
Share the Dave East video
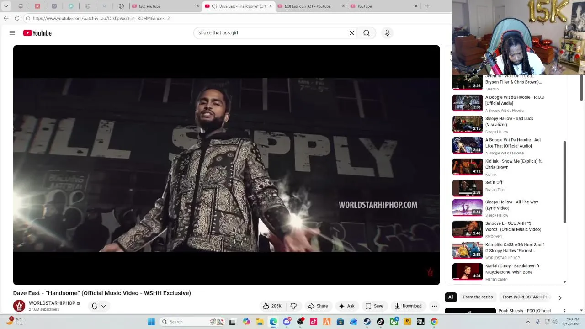coord(318,306)
